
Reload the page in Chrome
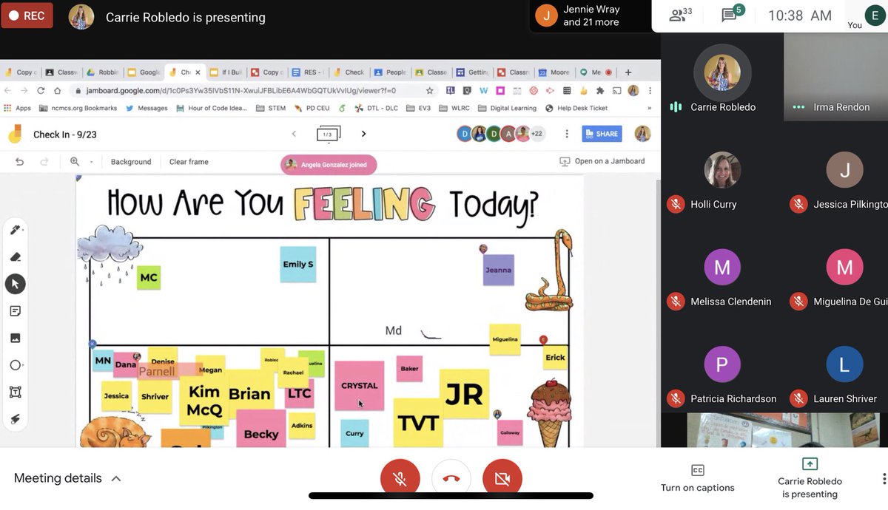coord(41,91)
